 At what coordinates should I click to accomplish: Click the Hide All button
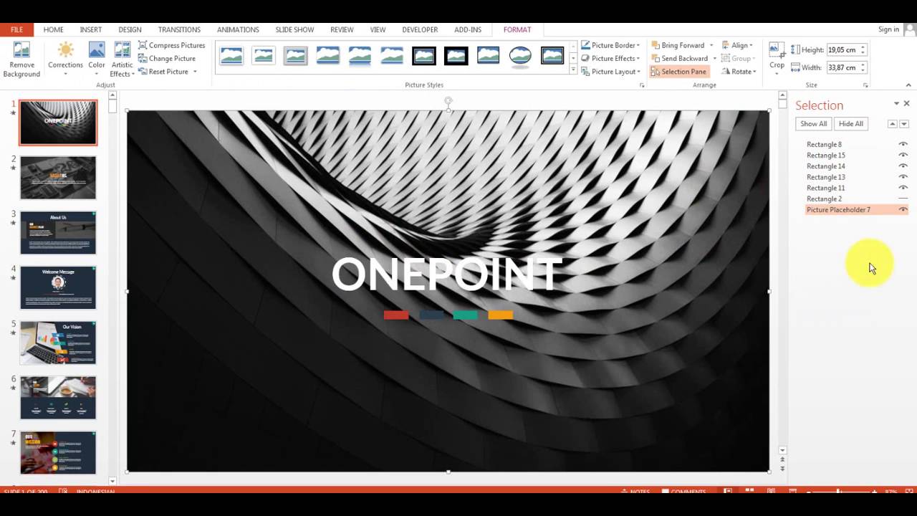coord(850,124)
